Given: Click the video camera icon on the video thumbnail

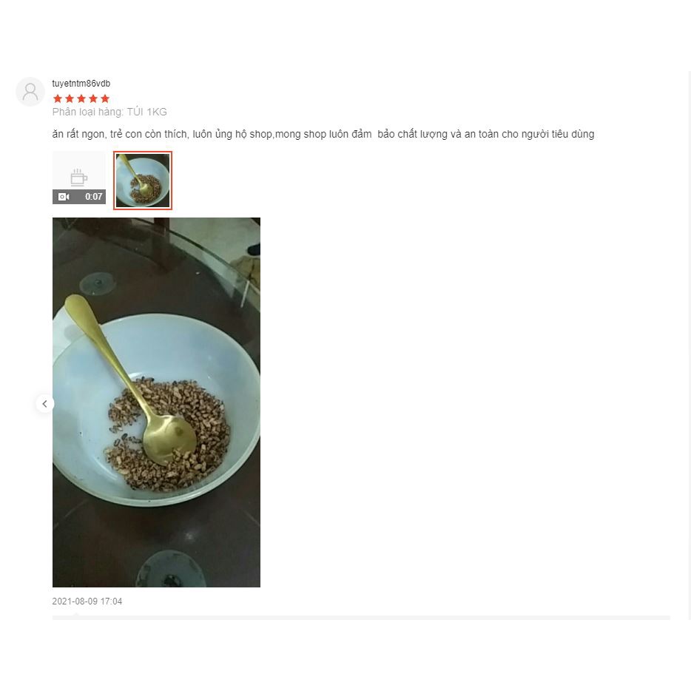Looking at the screenshot, I should (64, 197).
